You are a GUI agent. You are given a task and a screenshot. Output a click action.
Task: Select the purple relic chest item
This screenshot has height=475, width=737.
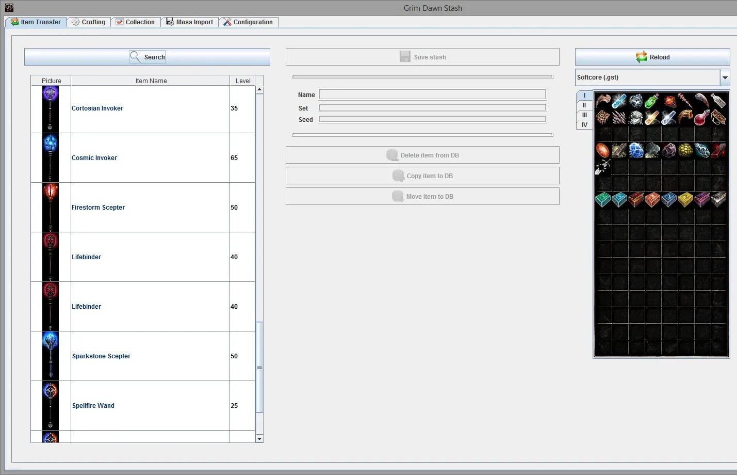coord(702,200)
